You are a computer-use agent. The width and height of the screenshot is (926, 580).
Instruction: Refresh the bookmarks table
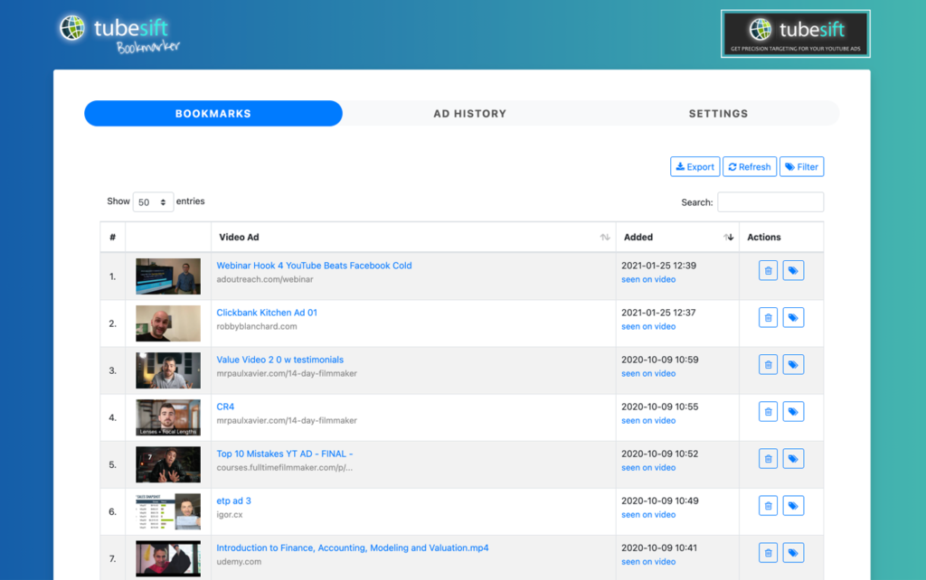750,167
